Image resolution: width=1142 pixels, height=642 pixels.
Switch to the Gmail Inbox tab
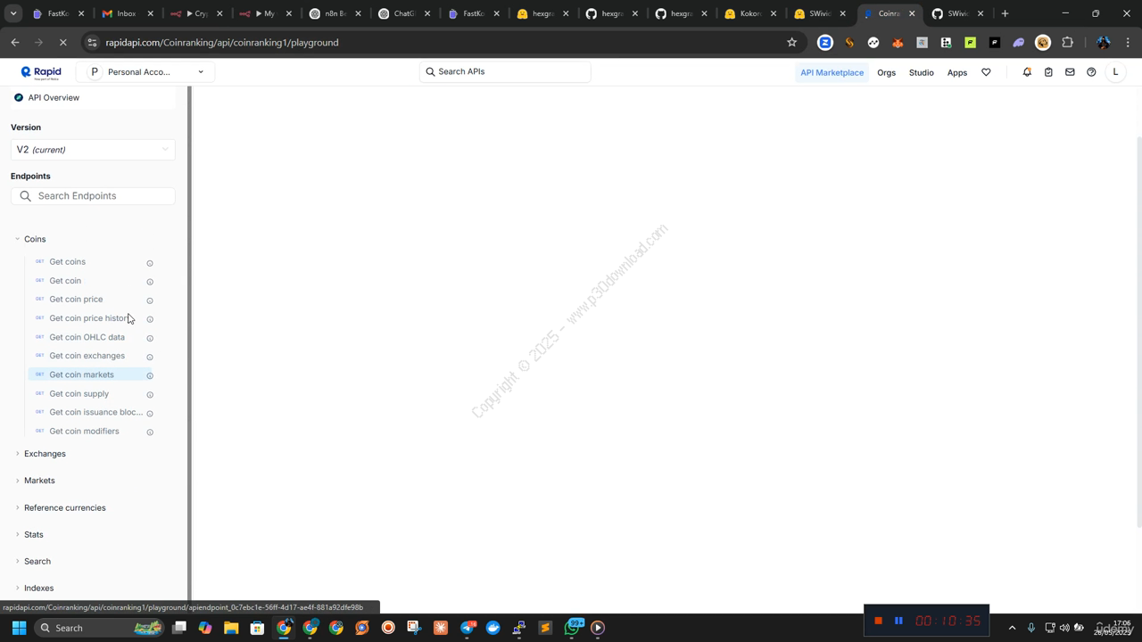pos(125,13)
